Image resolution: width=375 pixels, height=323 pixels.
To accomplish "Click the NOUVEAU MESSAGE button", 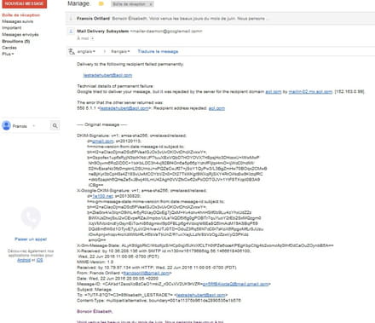I will 24,3.
